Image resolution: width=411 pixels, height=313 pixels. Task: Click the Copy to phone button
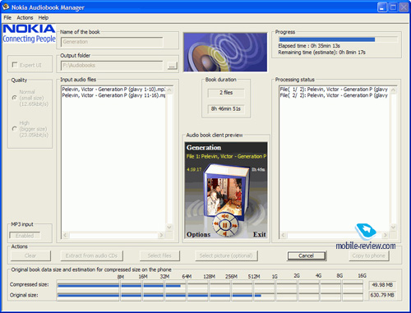(x=369, y=255)
